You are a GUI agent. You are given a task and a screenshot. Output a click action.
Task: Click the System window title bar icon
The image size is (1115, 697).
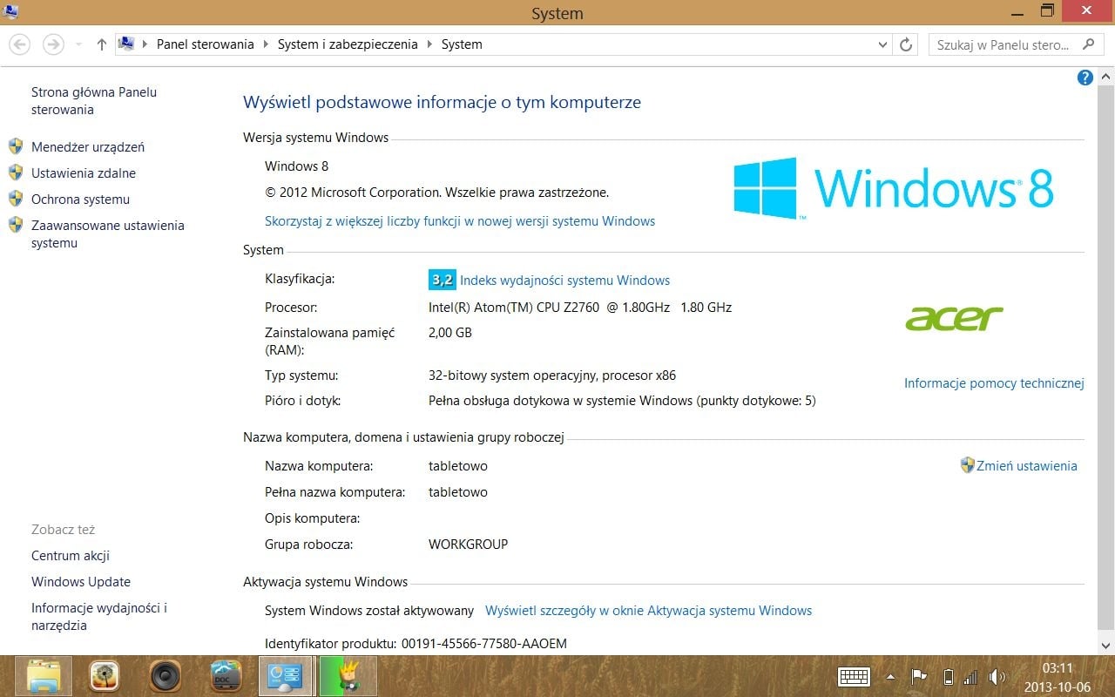(x=10, y=11)
